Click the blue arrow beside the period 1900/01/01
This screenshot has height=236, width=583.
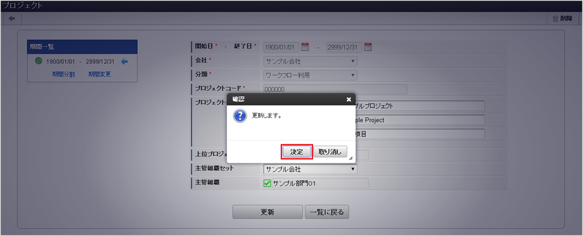125,61
